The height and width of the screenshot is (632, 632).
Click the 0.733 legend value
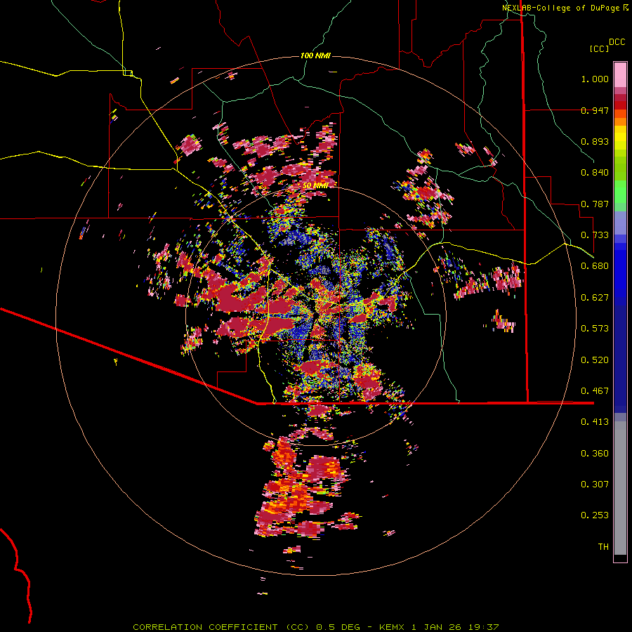tap(595, 235)
